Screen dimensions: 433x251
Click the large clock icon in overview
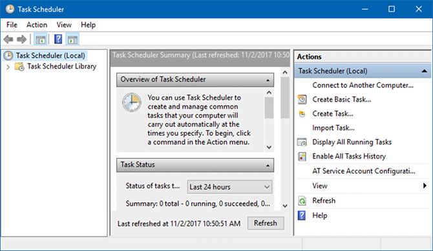(132, 102)
